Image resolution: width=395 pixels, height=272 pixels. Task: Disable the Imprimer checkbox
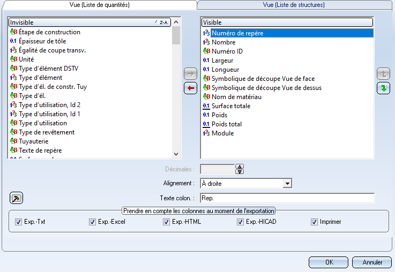click(x=314, y=222)
